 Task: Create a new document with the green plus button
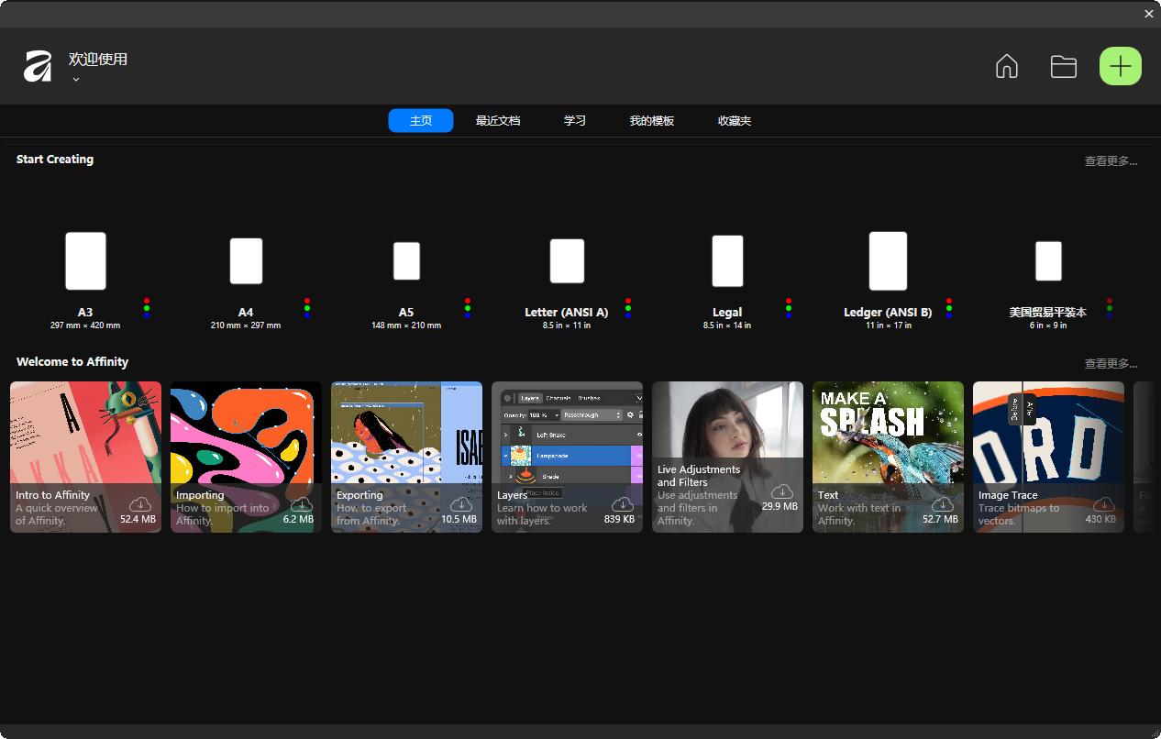point(1120,66)
